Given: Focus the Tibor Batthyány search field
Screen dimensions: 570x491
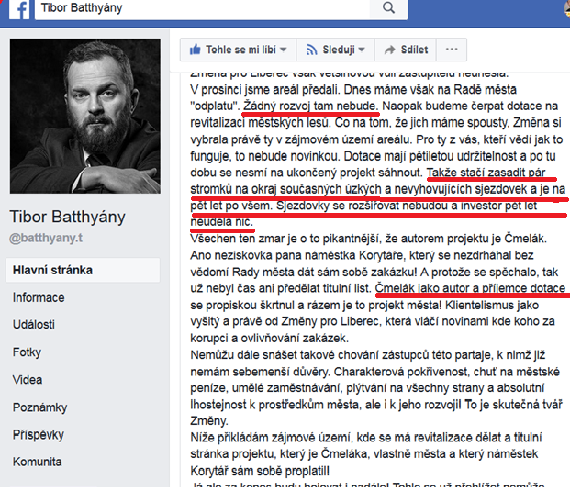Looking at the screenshot, I should point(202,8).
